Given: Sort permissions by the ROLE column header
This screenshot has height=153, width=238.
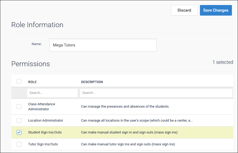Looking at the screenshot, I should (33, 82).
